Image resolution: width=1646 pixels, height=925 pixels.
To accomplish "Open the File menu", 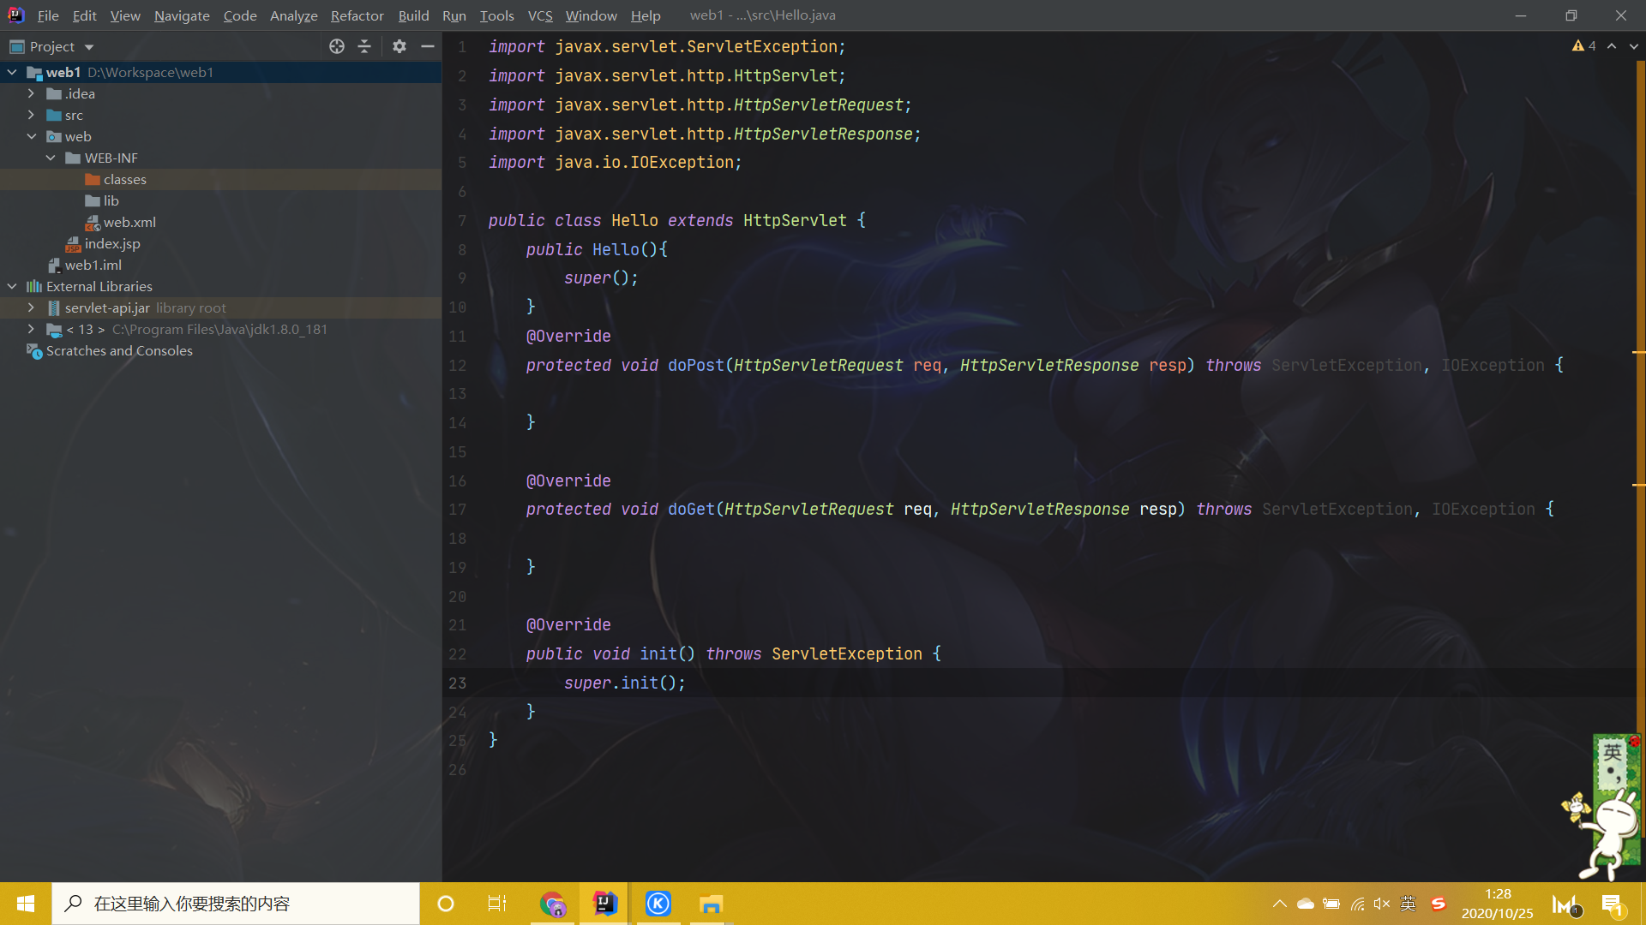I will [x=48, y=15].
